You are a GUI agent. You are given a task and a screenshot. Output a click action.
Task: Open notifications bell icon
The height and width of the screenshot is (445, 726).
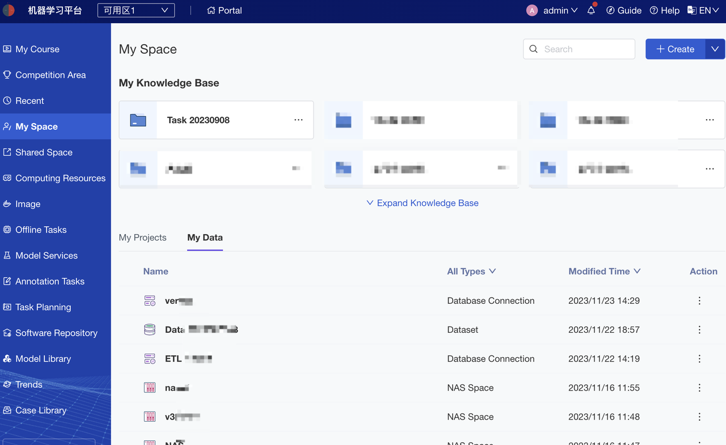pyautogui.click(x=591, y=10)
